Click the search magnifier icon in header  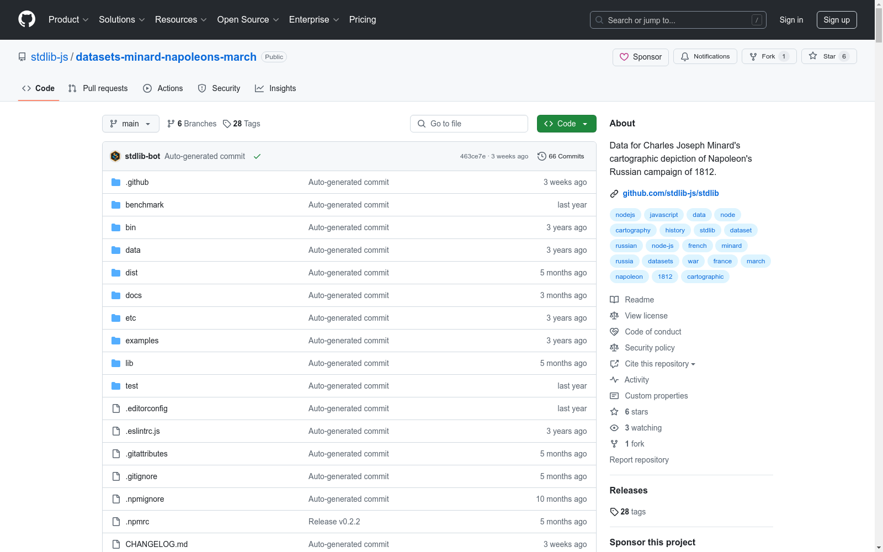pyautogui.click(x=599, y=20)
